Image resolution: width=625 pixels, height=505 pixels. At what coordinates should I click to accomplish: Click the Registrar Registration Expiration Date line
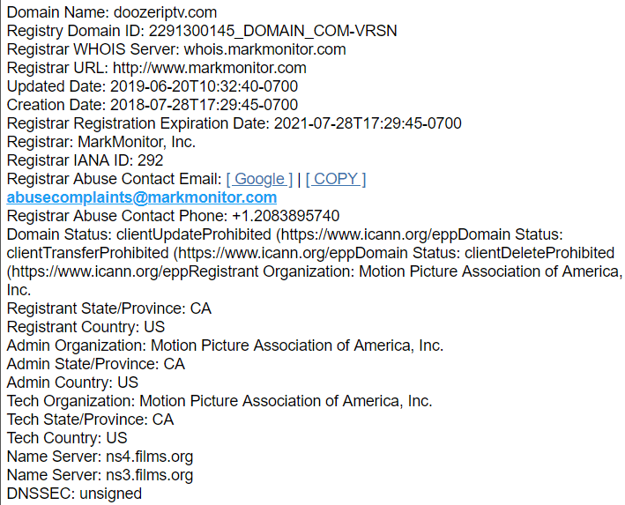coord(234,123)
